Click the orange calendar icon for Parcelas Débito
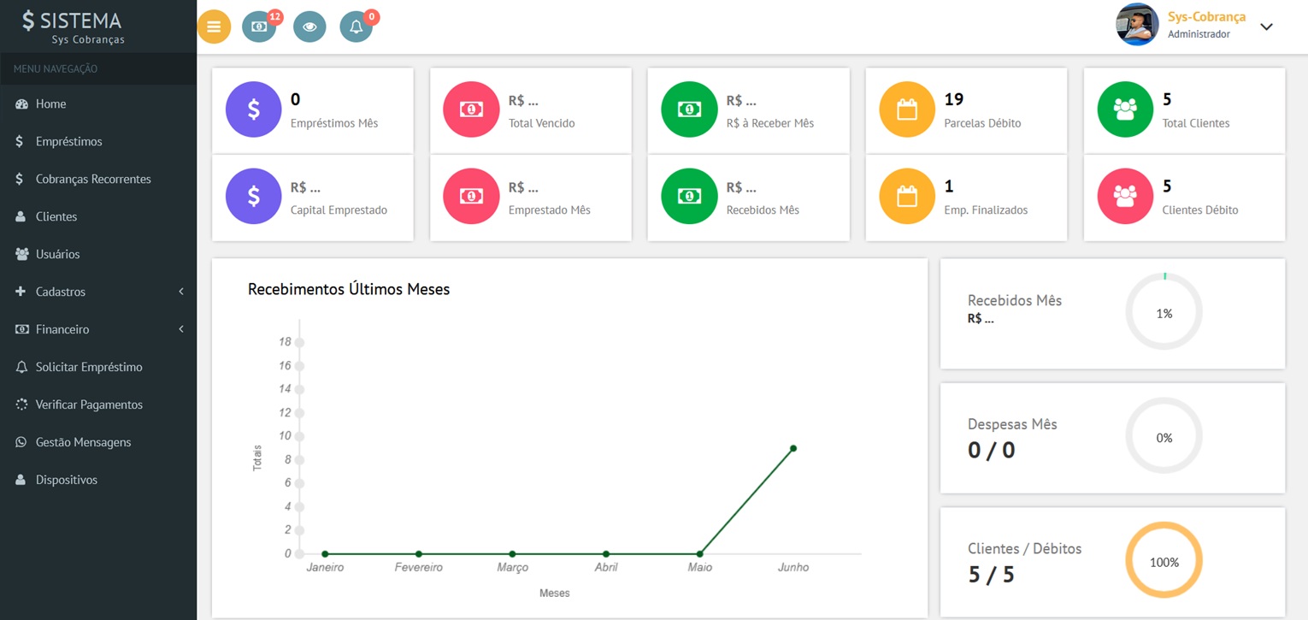This screenshot has height=620, width=1308. point(907,109)
